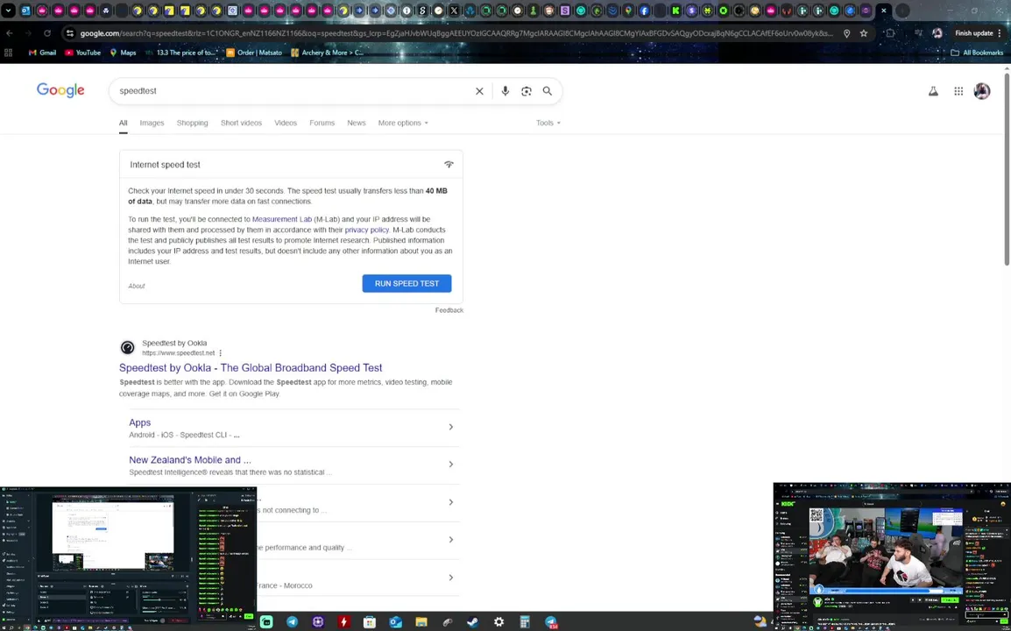Image resolution: width=1011 pixels, height=631 pixels.
Task: Click the speedtest search input field
Action: pyautogui.click(x=293, y=91)
